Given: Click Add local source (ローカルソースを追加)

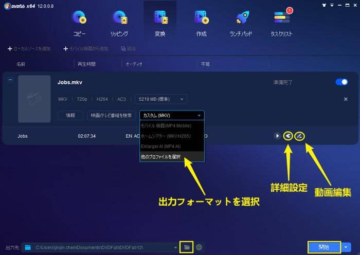Looking at the screenshot, I should (x=29, y=49).
